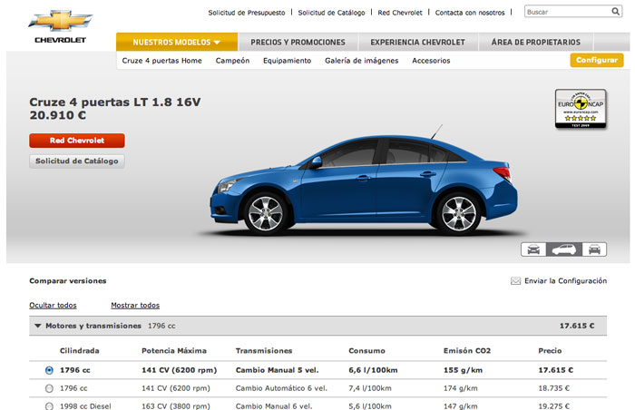Click the envelope icon beside Enviar la Configuración
Image resolution: width=635 pixels, height=410 pixels.
coord(515,281)
